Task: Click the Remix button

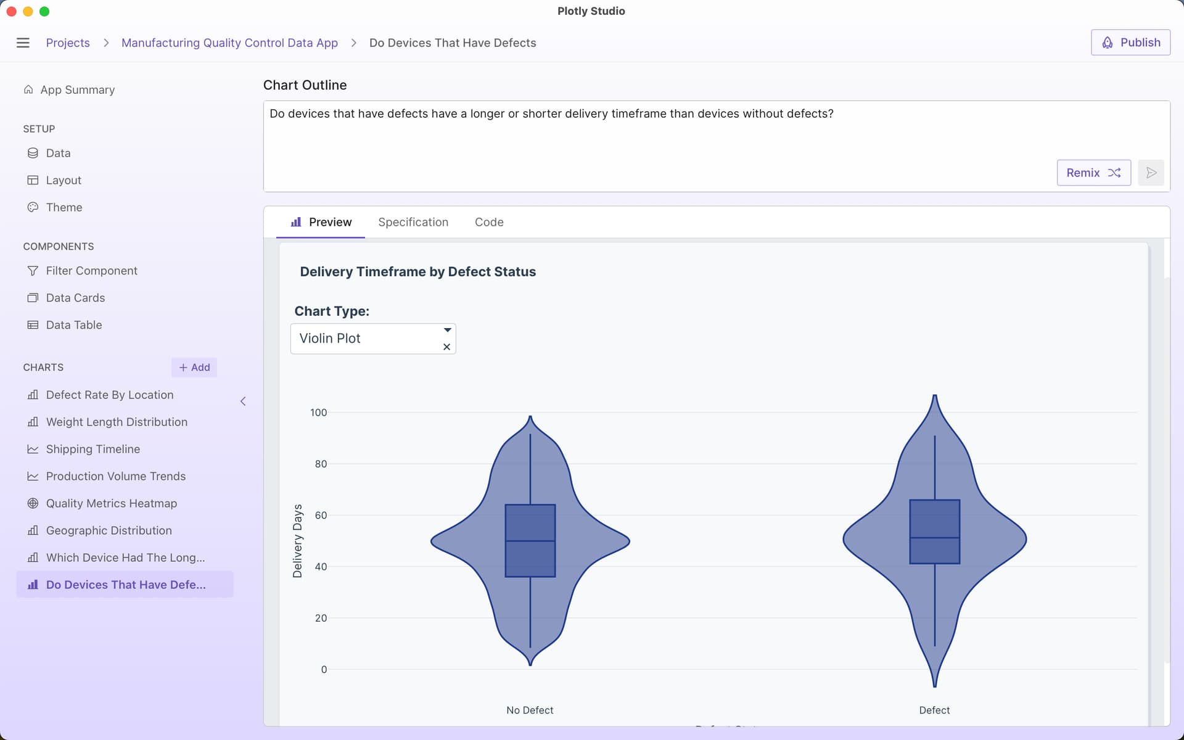Action: click(1093, 173)
